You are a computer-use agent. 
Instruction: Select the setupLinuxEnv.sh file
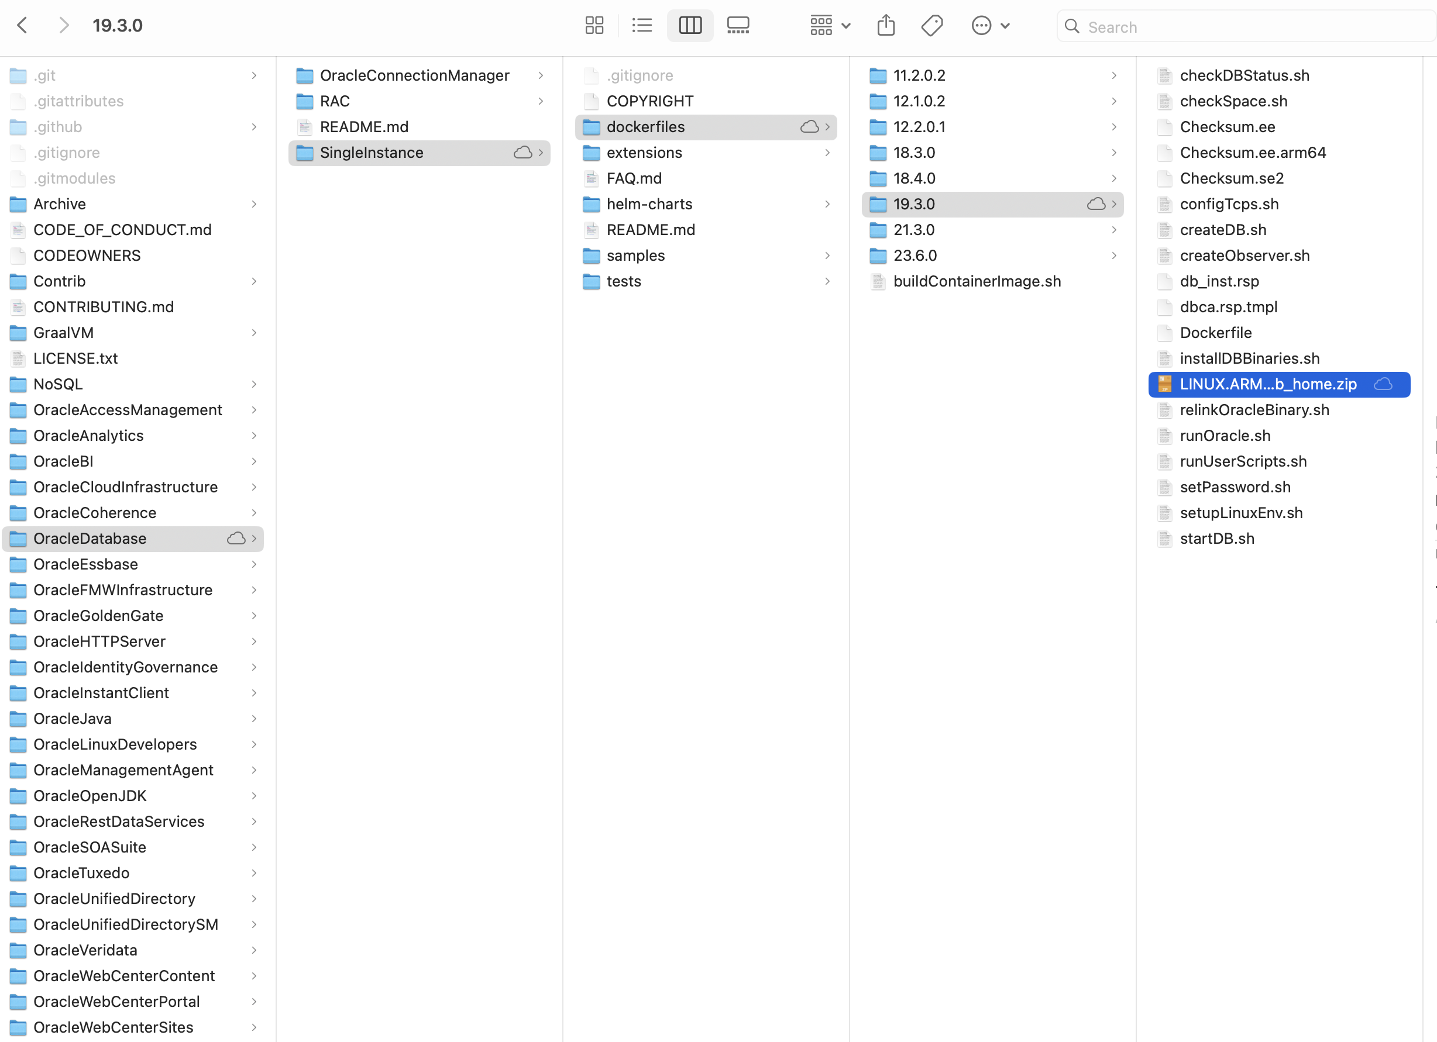tap(1278, 513)
